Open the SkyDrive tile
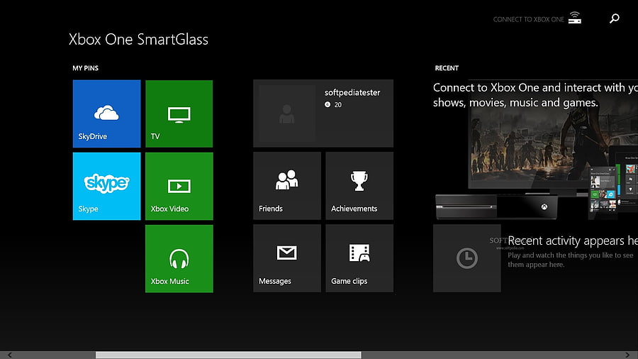The height and width of the screenshot is (359, 638). tap(106, 114)
